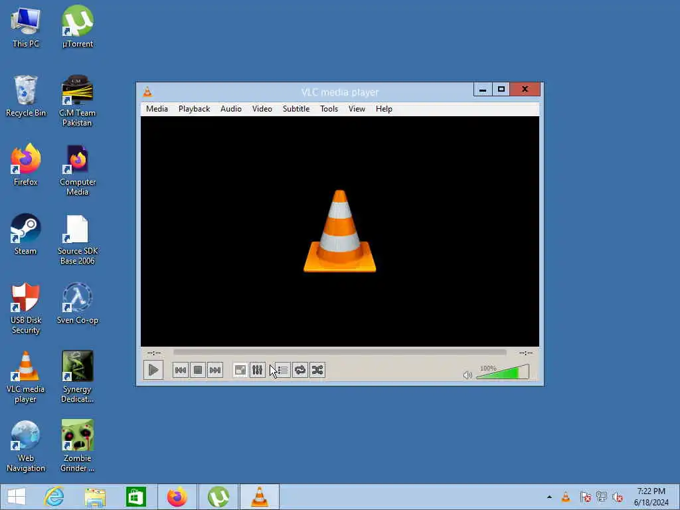Viewport: 680px width, 510px height.
Task: Click the VLC cone icon in title bar
Action: point(147,92)
